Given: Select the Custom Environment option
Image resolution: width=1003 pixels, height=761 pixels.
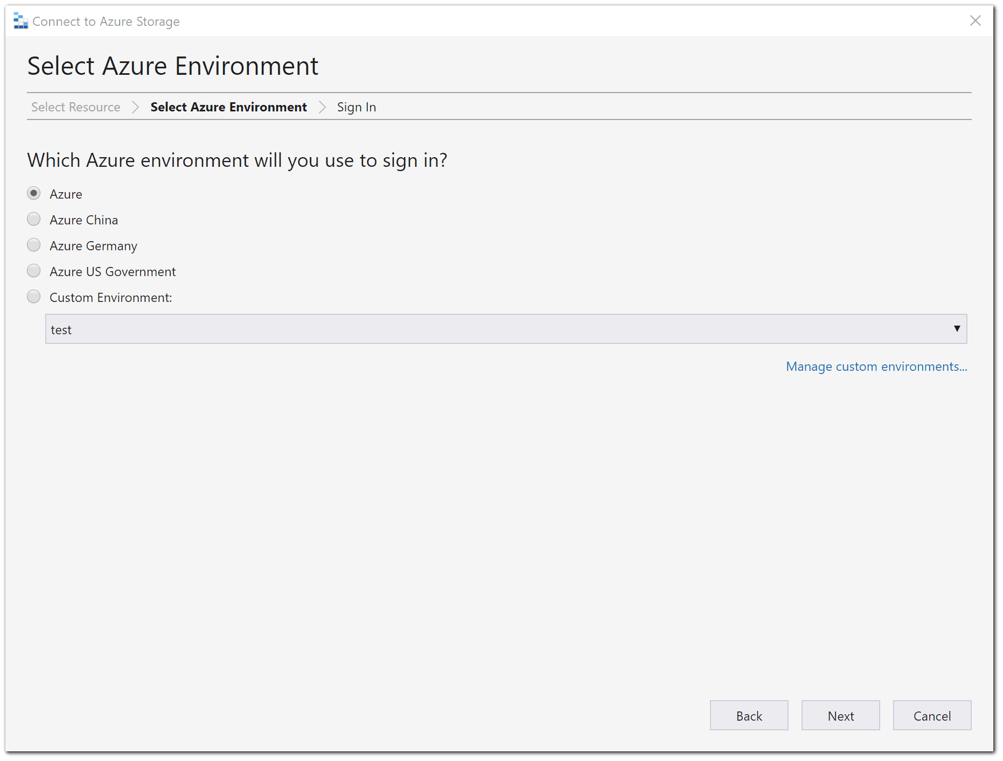Looking at the screenshot, I should pyautogui.click(x=33, y=297).
